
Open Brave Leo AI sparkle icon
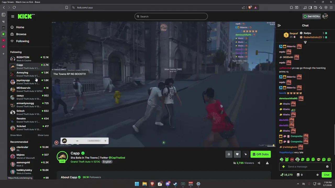tap(321, 7)
